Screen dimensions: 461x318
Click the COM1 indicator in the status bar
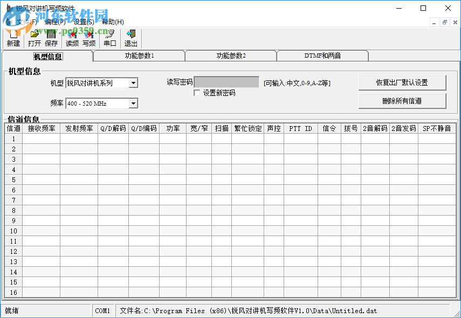tap(103, 310)
